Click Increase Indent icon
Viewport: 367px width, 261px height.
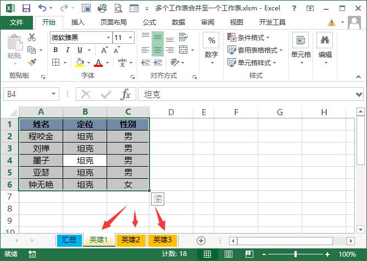tap(158, 63)
